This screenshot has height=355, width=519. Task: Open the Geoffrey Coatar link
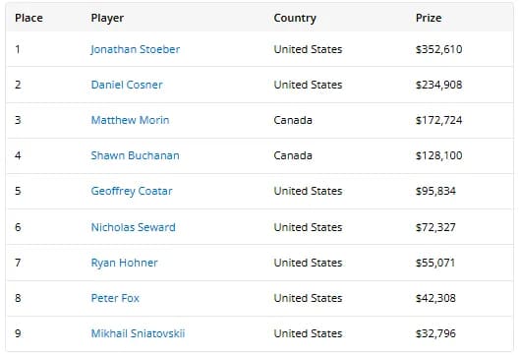coord(132,191)
